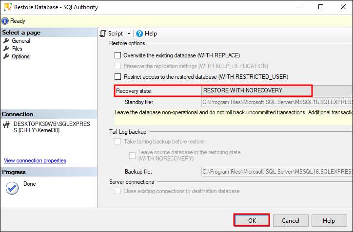Toggle Leave source database in restoring state
This screenshot has width=353, height=232.
point(133,155)
